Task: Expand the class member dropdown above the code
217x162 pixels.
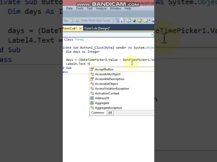Action: (x=152, y=34)
